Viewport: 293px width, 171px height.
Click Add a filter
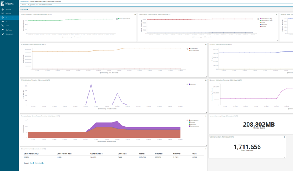click(x=24, y=9)
